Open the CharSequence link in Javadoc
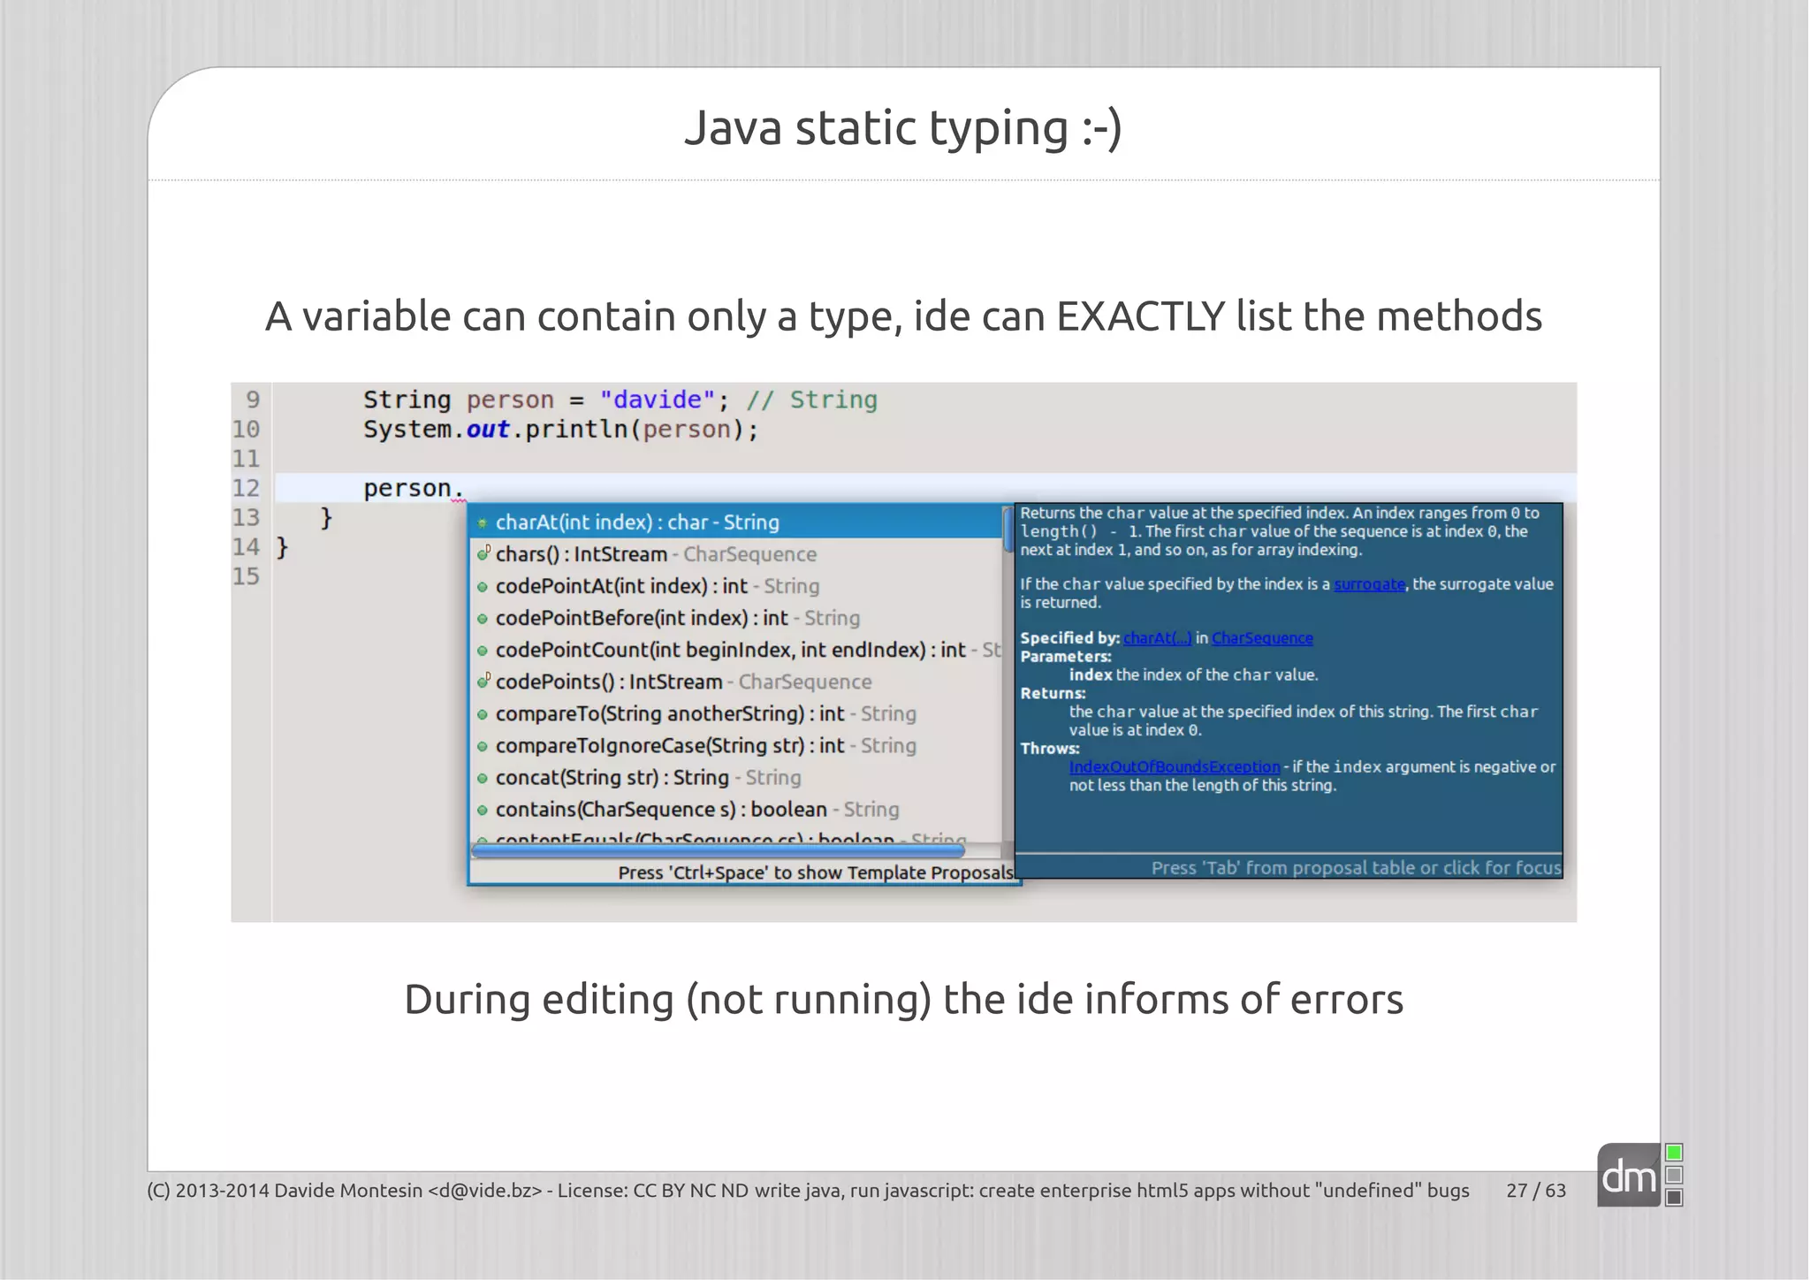Viewport: 1810px width, 1280px height. 1262,638
